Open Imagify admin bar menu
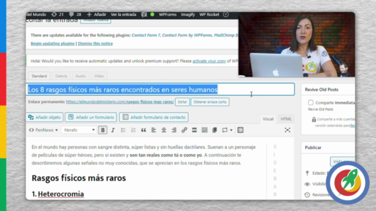The height and width of the screenshot is (211, 376). pyautogui.click(x=188, y=14)
